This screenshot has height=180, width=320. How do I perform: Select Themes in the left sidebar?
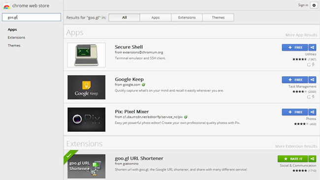click(x=14, y=45)
